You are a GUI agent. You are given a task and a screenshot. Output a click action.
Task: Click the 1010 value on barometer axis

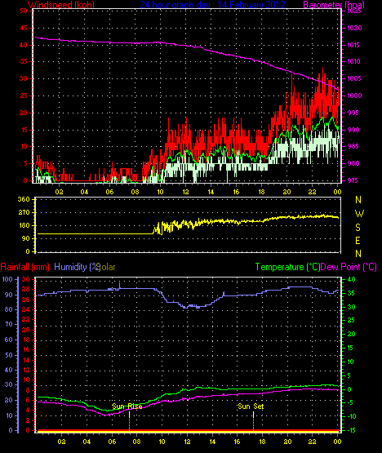click(354, 61)
